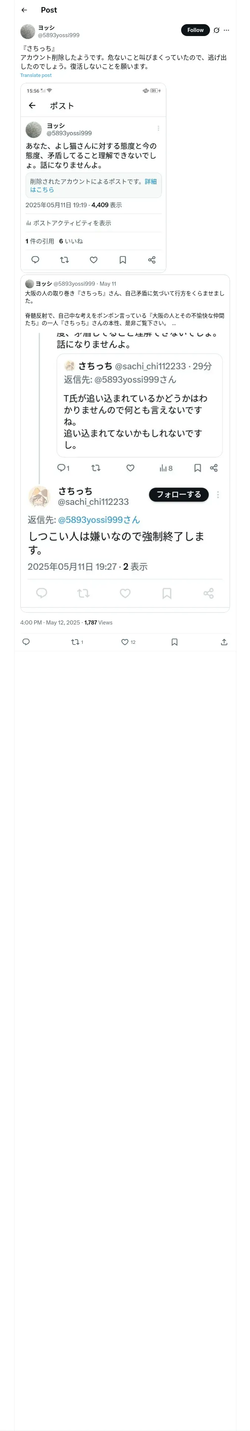Open the first embedded screenshot image
Image resolution: width=250 pixels, height=1431 pixels.
click(x=93, y=178)
